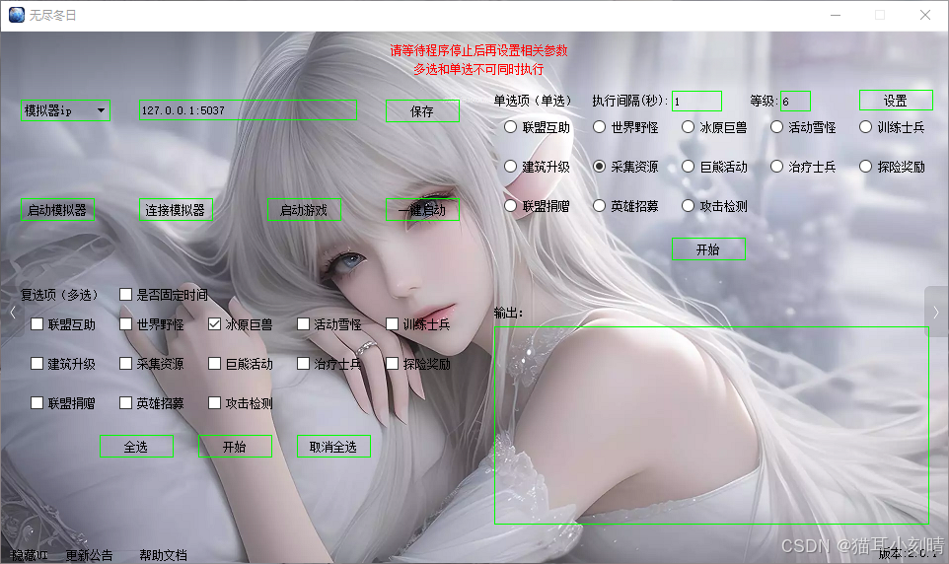Select the 治疗士兵 radio button

(x=776, y=167)
